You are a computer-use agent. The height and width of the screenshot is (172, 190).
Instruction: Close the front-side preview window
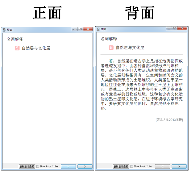(88, 29)
